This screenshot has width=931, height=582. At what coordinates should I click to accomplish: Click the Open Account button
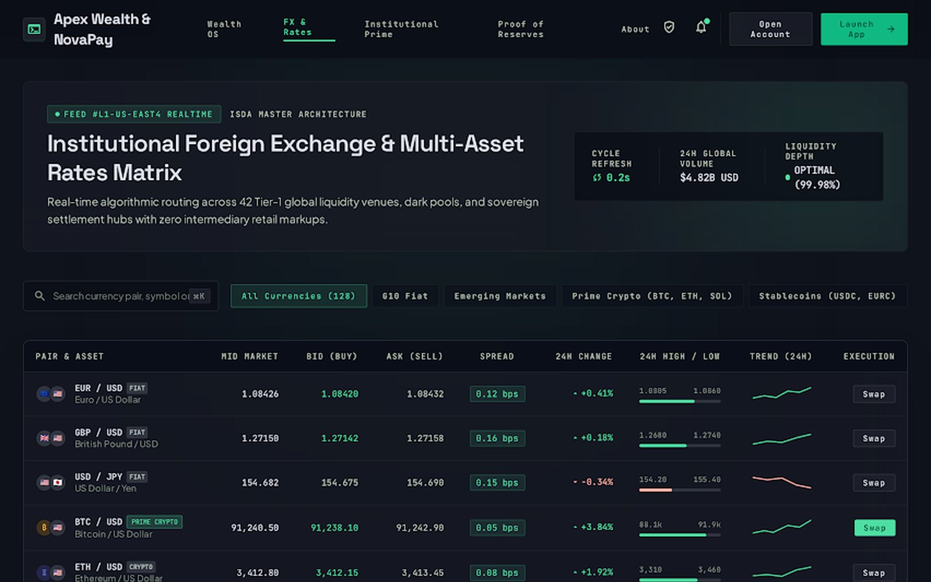tap(770, 29)
